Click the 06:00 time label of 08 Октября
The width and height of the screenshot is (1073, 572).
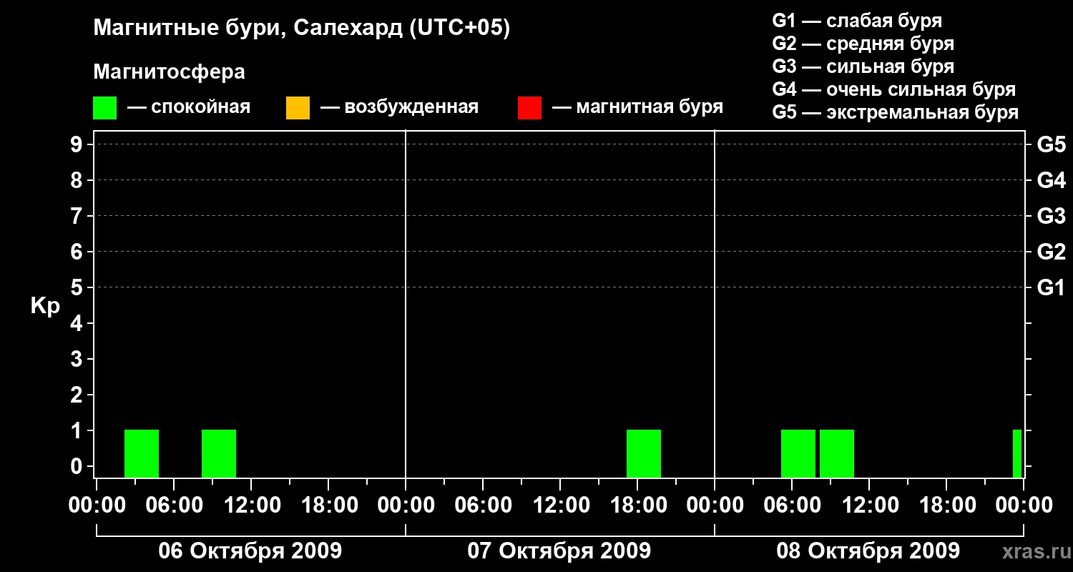pyautogui.click(x=792, y=506)
